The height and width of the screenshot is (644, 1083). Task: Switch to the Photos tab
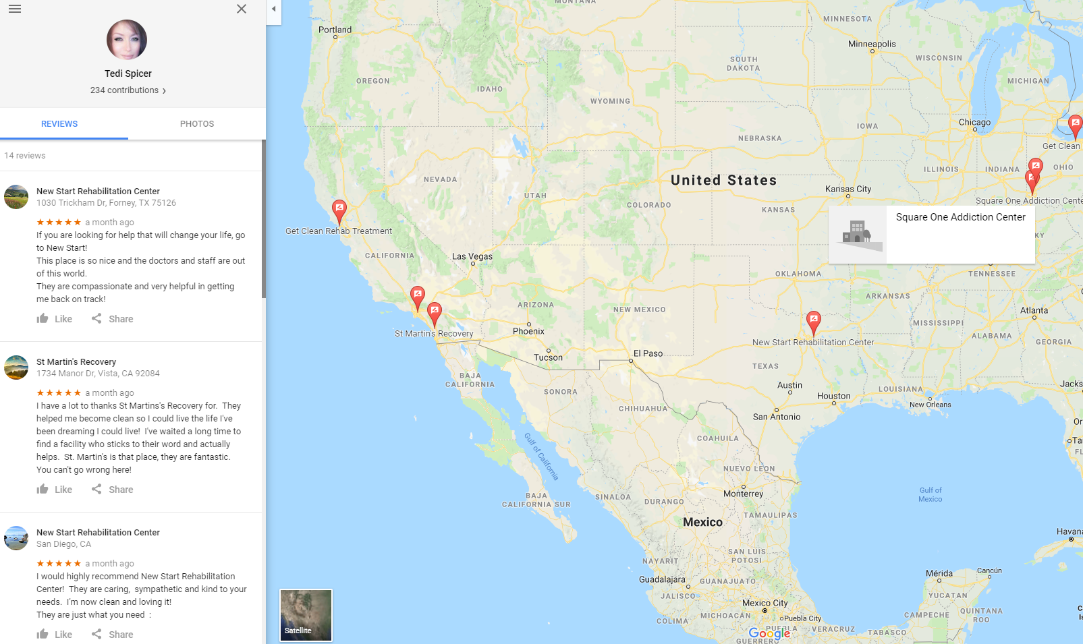tap(197, 124)
